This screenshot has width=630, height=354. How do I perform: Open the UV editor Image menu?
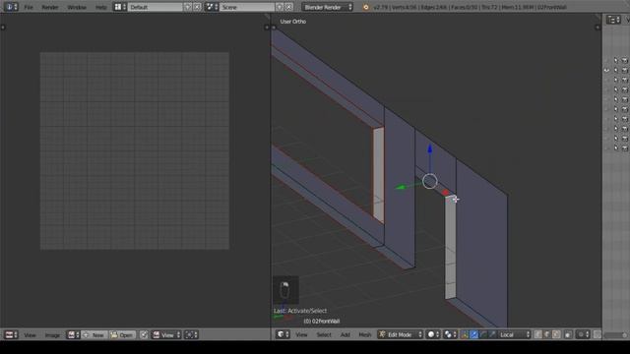point(52,335)
